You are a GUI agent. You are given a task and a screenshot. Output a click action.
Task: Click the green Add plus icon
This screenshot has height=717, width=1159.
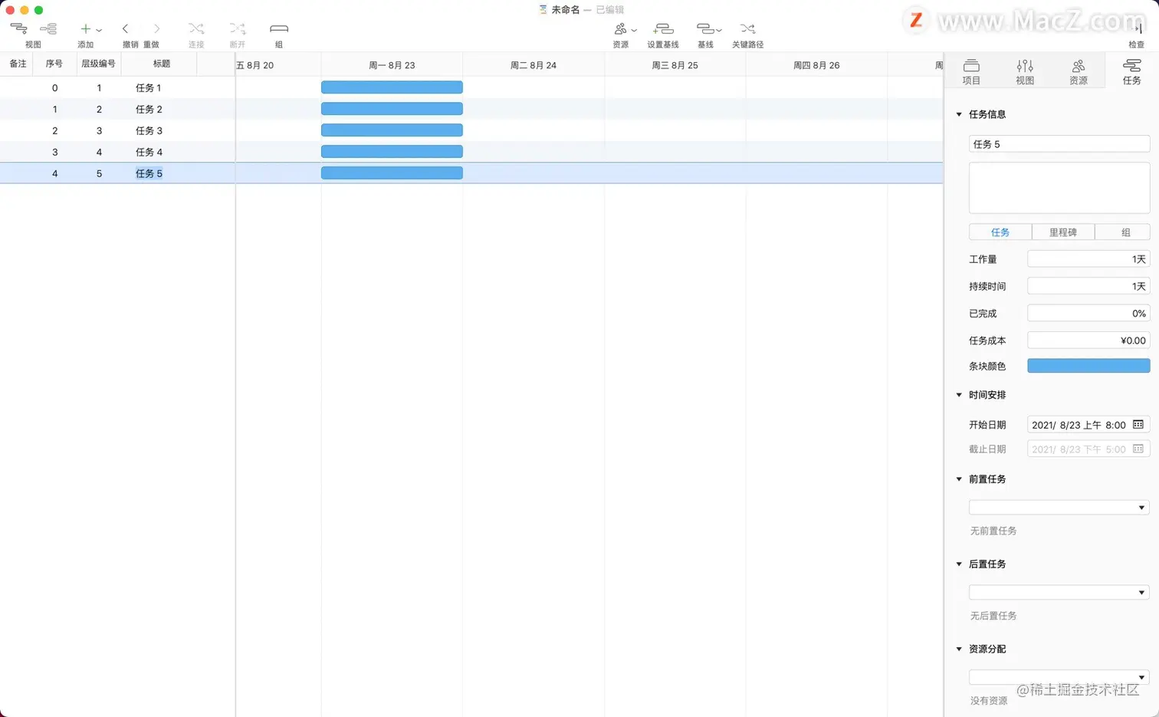(86, 28)
